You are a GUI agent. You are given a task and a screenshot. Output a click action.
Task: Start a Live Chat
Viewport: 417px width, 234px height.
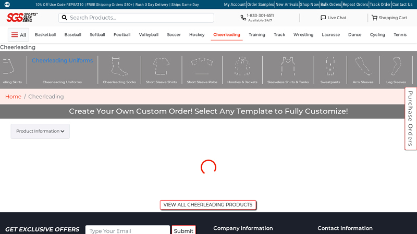point(333,18)
